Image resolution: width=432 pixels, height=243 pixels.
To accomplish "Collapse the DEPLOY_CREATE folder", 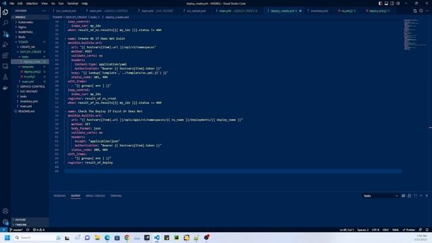I will click(x=30, y=52).
